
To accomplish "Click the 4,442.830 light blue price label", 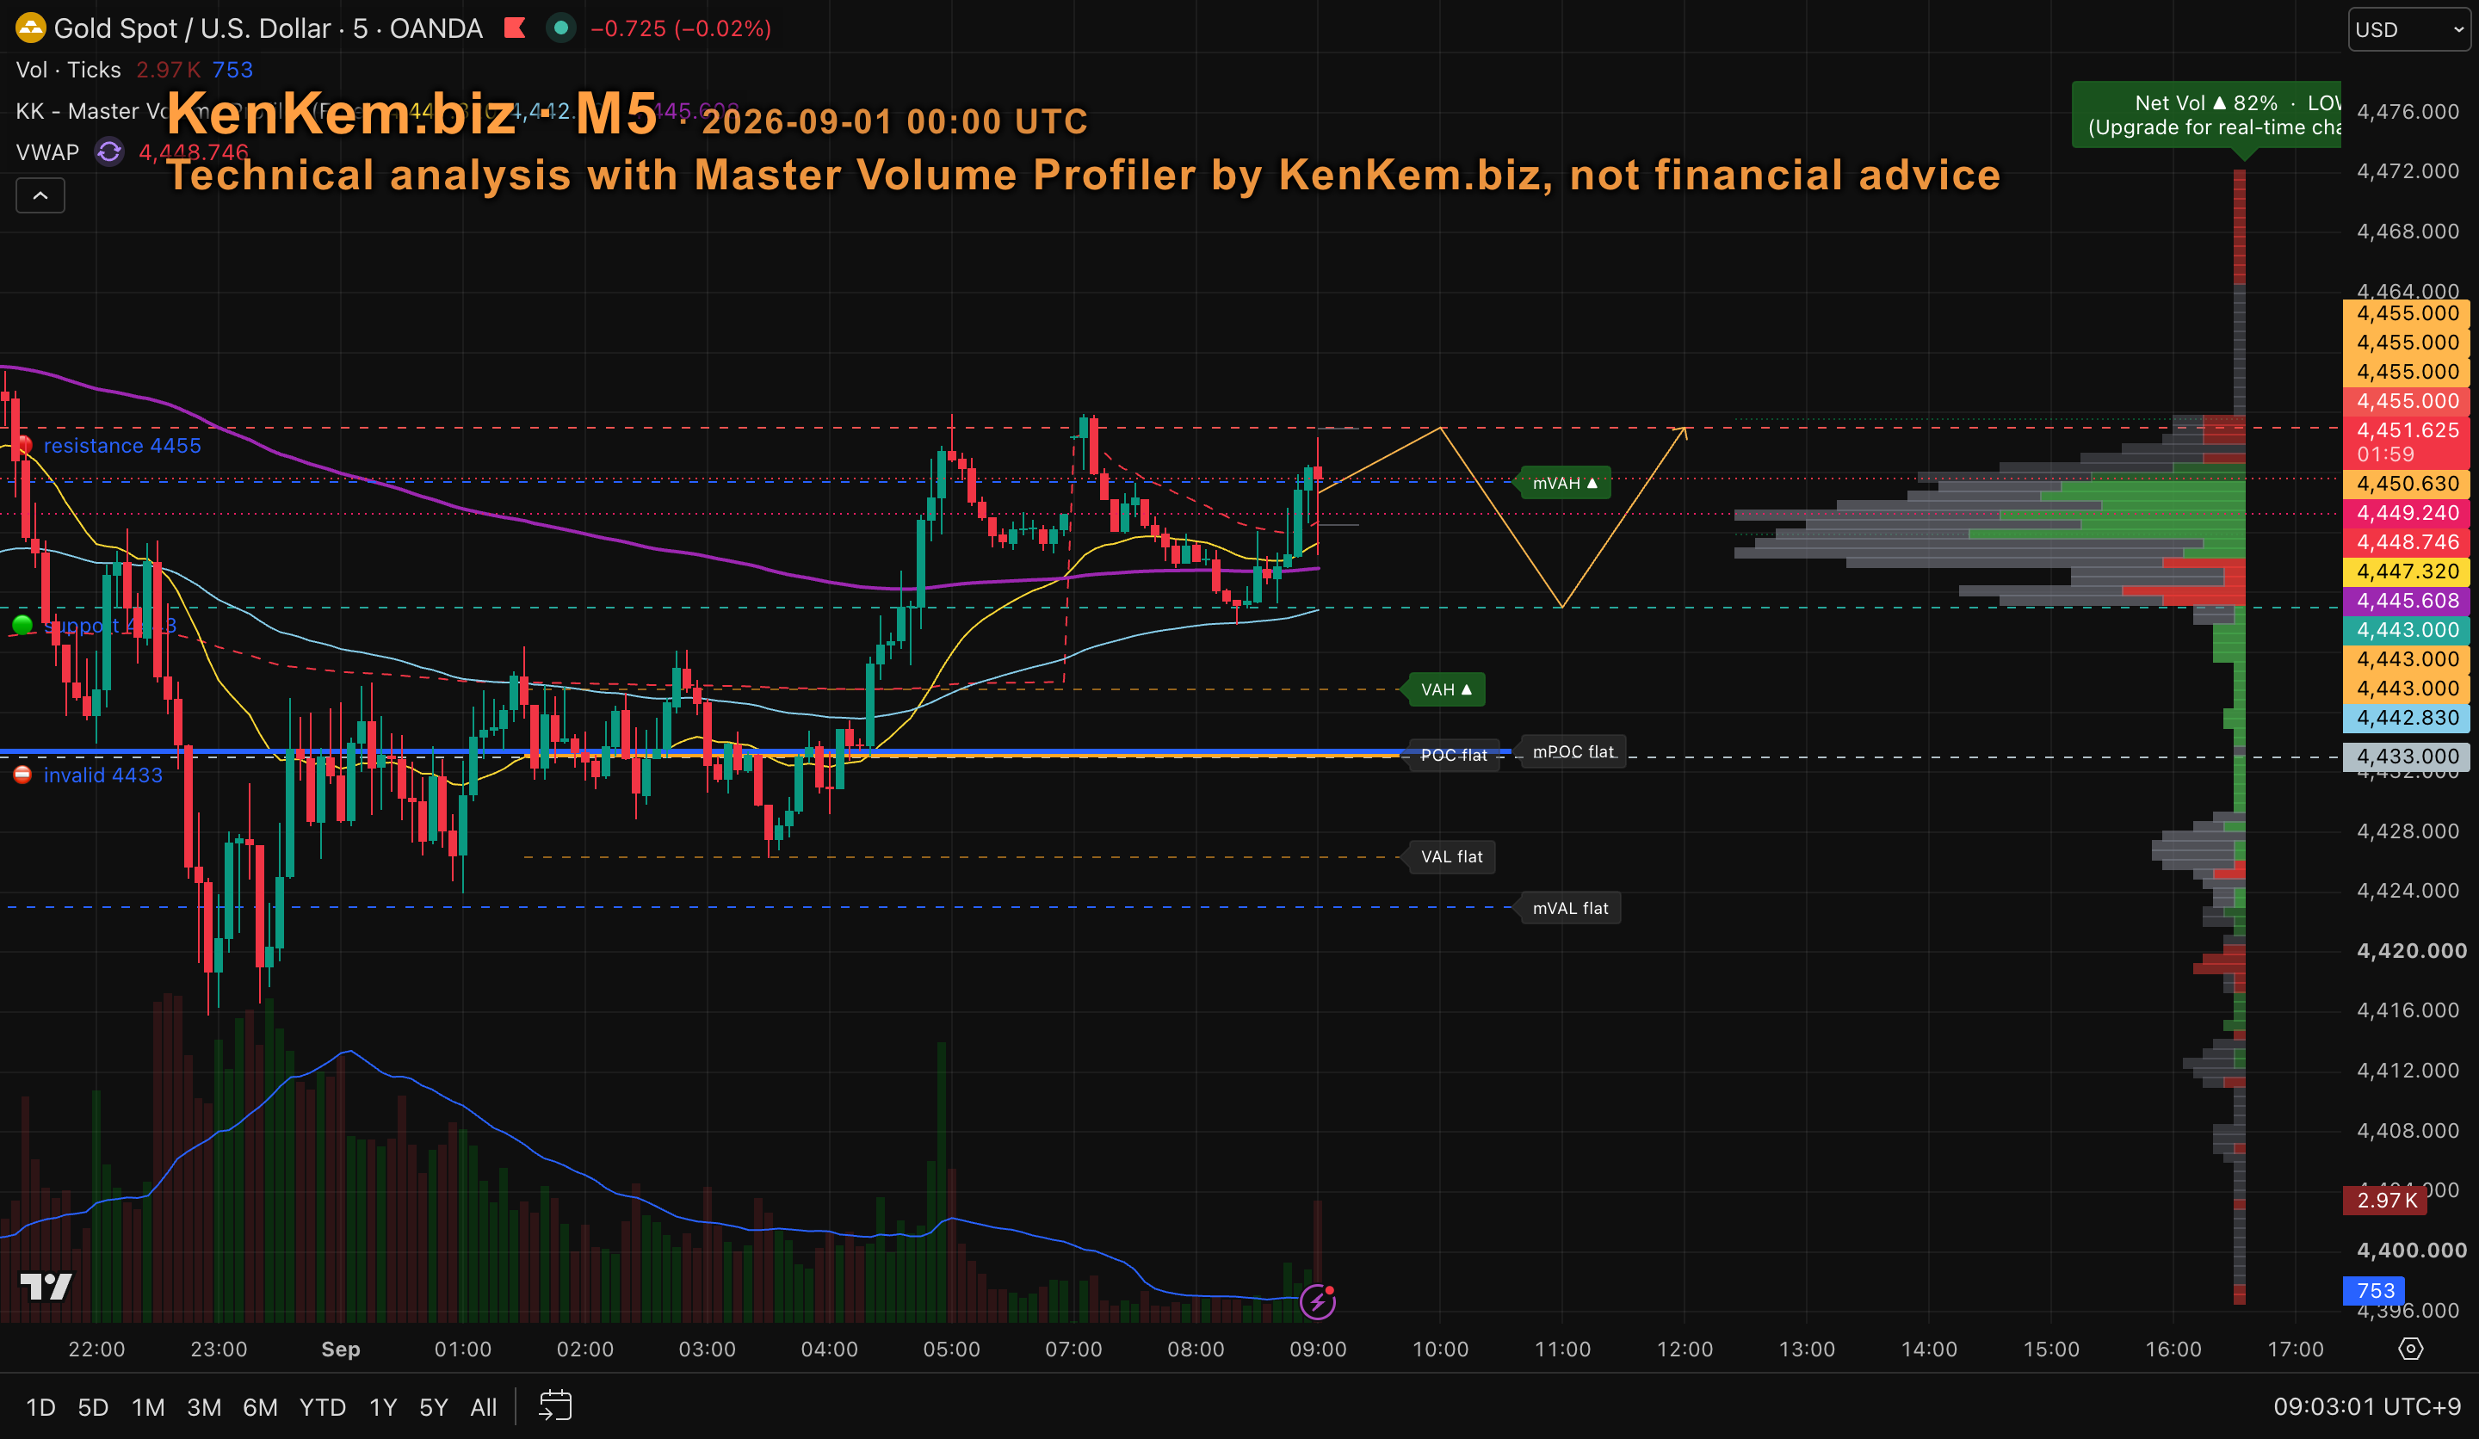I will coord(2406,718).
